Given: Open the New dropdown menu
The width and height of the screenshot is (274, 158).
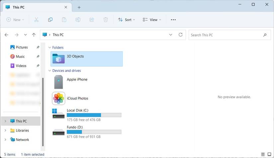Looking at the screenshot, I should tap(15, 20).
